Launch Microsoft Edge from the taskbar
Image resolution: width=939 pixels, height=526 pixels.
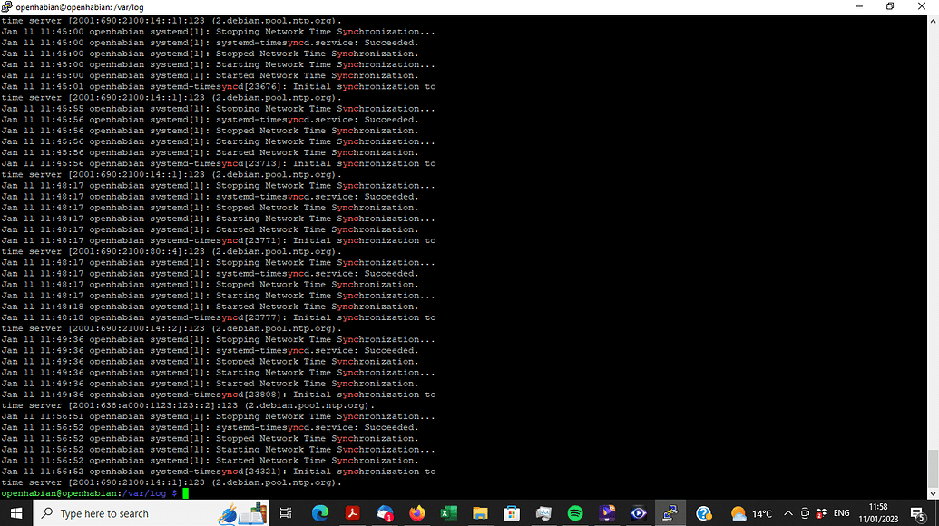pos(321,512)
